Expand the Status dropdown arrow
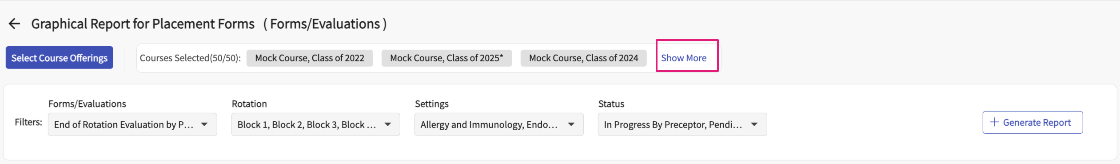Screen dimensions: 1120x164 [x=754, y=124]
